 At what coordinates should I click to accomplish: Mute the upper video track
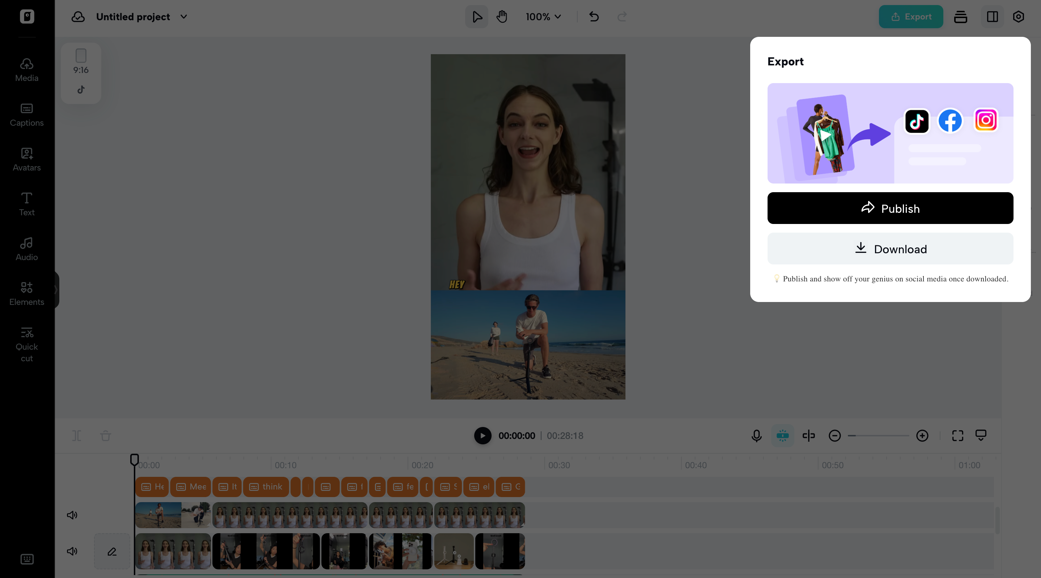[x=72, y=515]
